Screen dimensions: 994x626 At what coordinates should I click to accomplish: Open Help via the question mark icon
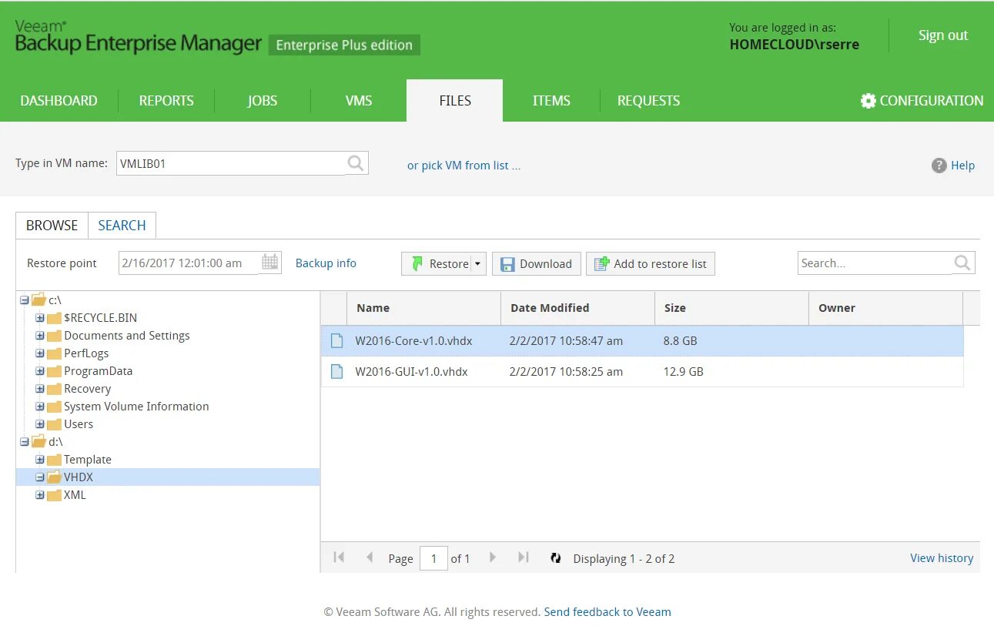point(939,165)
